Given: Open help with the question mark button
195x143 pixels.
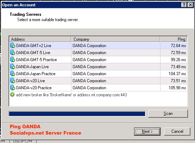Looking at the screenshot, I should coord(184,5).
